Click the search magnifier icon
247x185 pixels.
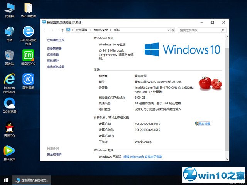click(x=223, y=30)
